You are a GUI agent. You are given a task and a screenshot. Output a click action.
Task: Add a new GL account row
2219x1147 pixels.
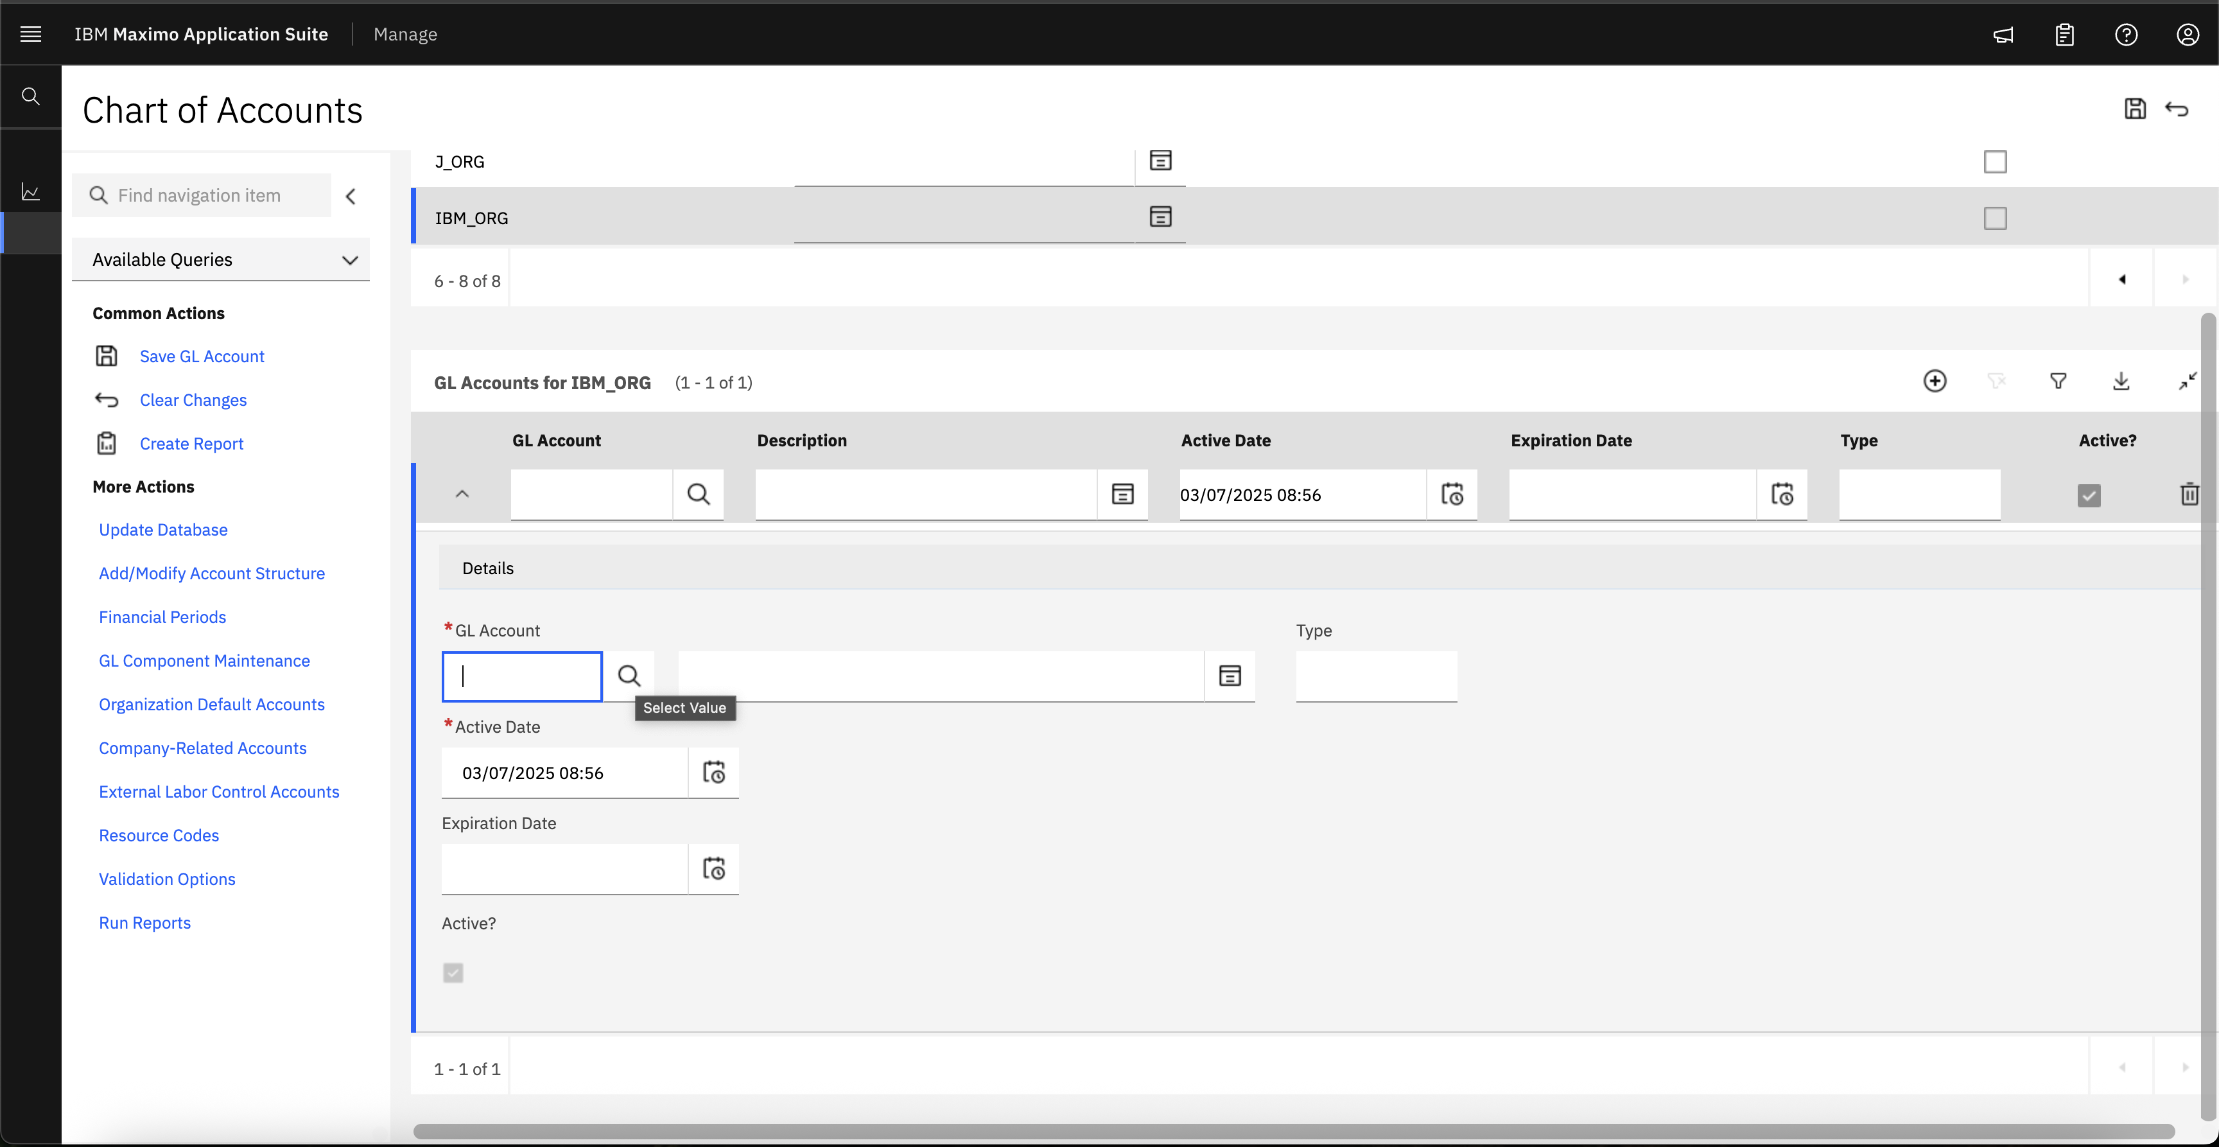[x=1935, y=381]
